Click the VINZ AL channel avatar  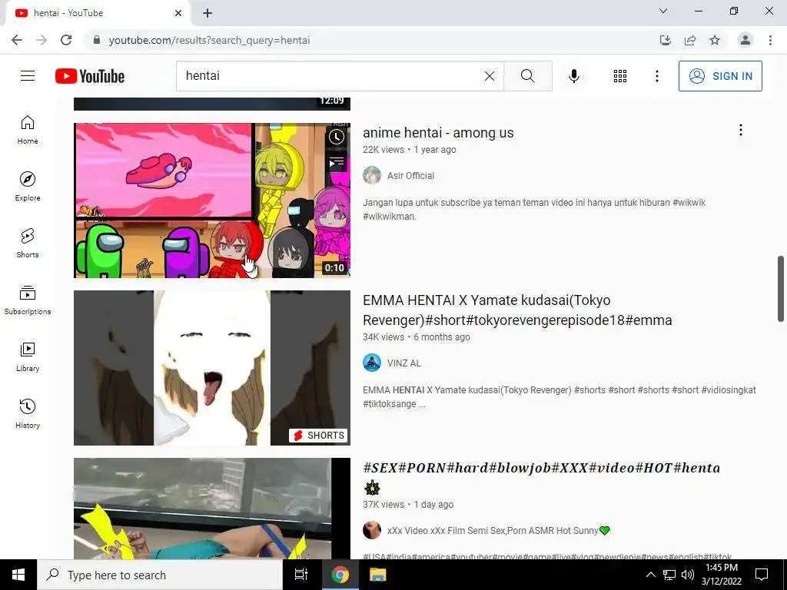pyautogui.click(x=372, y=363)
